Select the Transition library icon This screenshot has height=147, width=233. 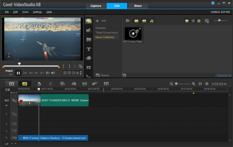pyautogui.click(x=89, y=40)
